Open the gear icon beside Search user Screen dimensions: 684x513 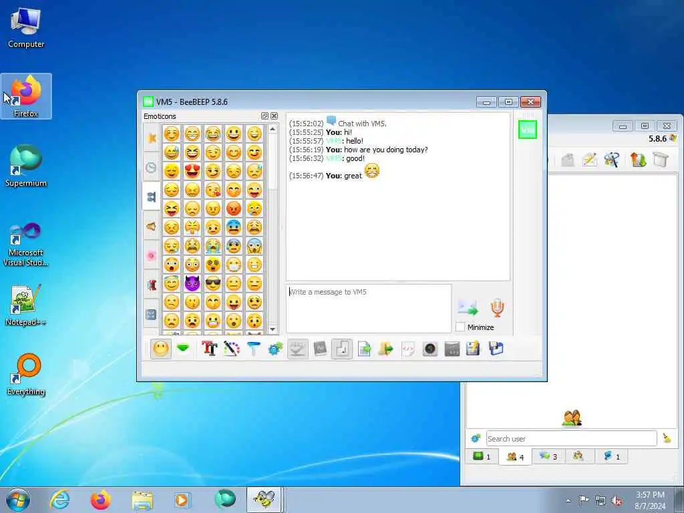click(x=476, y=438)
